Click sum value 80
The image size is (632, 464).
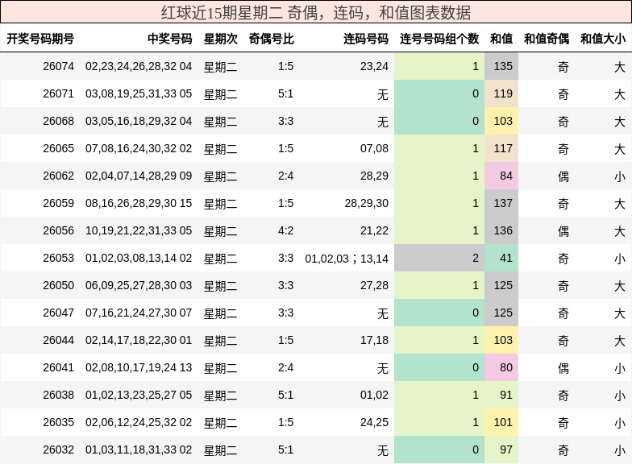[506, 367]
